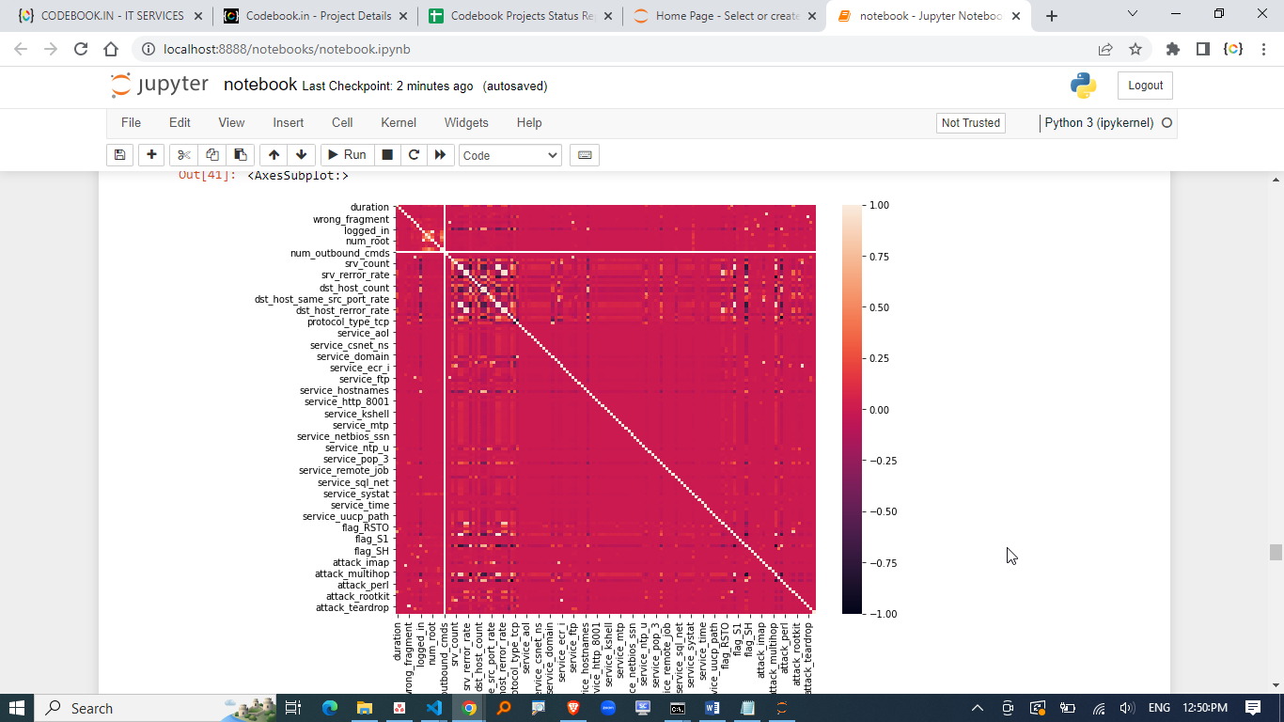The width and height of the screenshot is (1284, 722).
Task: Open a new browser tab
Action: coord(1052,16)
